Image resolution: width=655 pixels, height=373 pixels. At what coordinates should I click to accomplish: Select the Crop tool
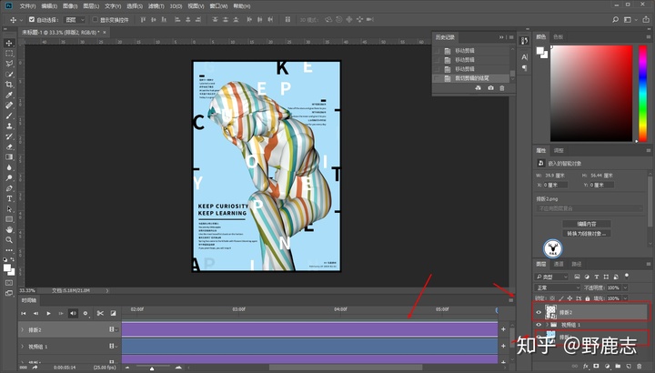9,85
